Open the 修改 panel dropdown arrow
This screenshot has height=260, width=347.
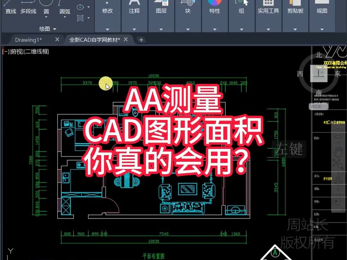(x=108, y=29)
